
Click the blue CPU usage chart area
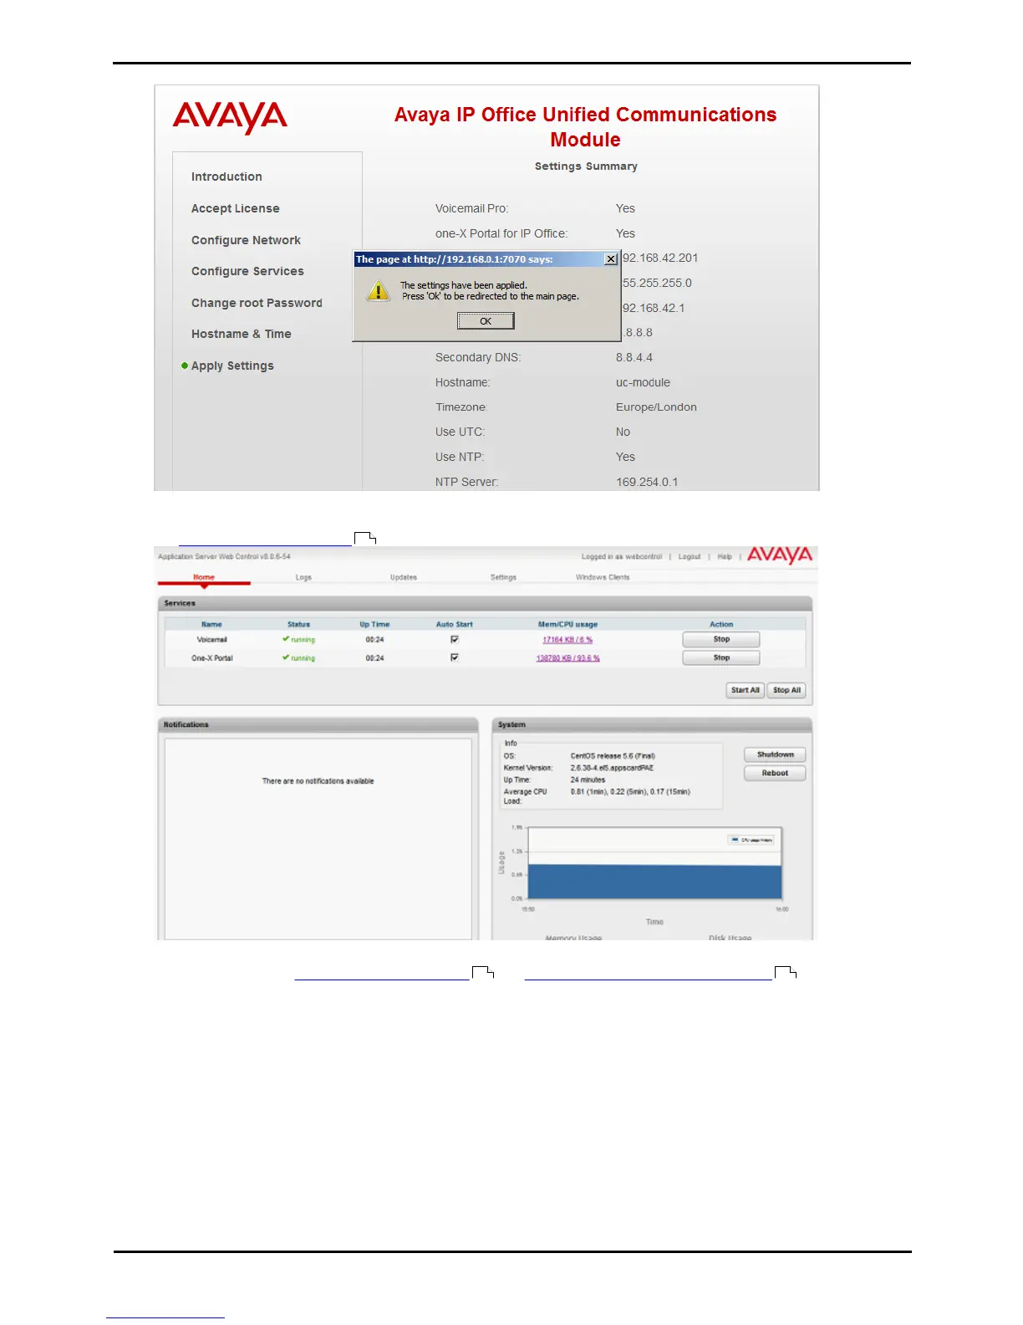[x=655, y=882]
